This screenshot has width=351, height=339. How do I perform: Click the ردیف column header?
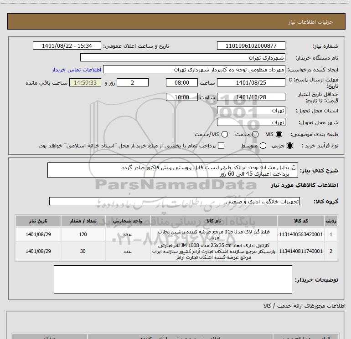click(x=331, y=221)
